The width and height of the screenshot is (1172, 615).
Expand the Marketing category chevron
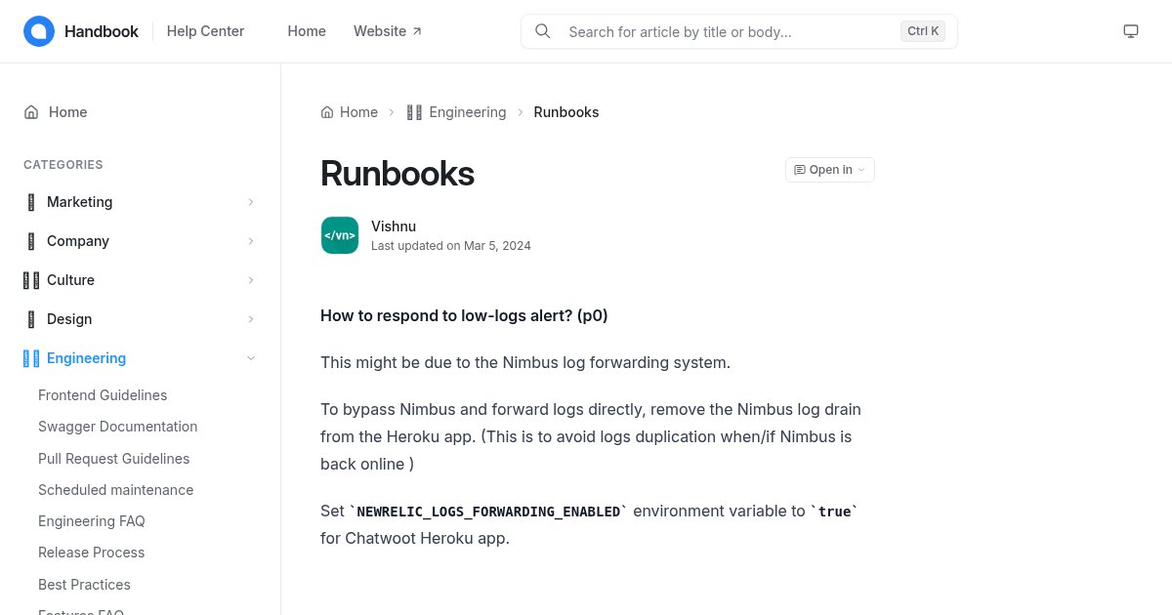point(251,202)
